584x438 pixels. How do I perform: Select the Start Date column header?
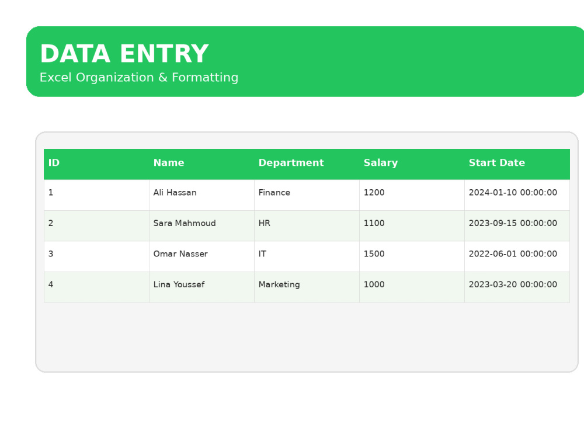coord(517,164)
